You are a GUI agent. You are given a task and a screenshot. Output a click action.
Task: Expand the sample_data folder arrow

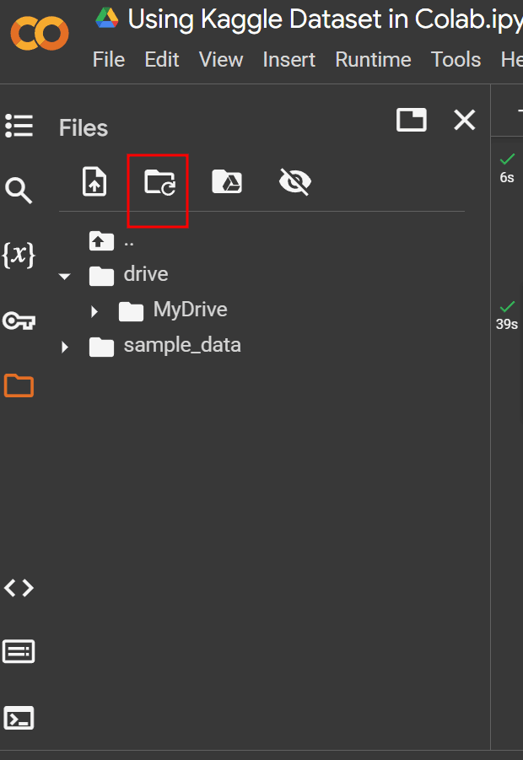click(64, 347)
